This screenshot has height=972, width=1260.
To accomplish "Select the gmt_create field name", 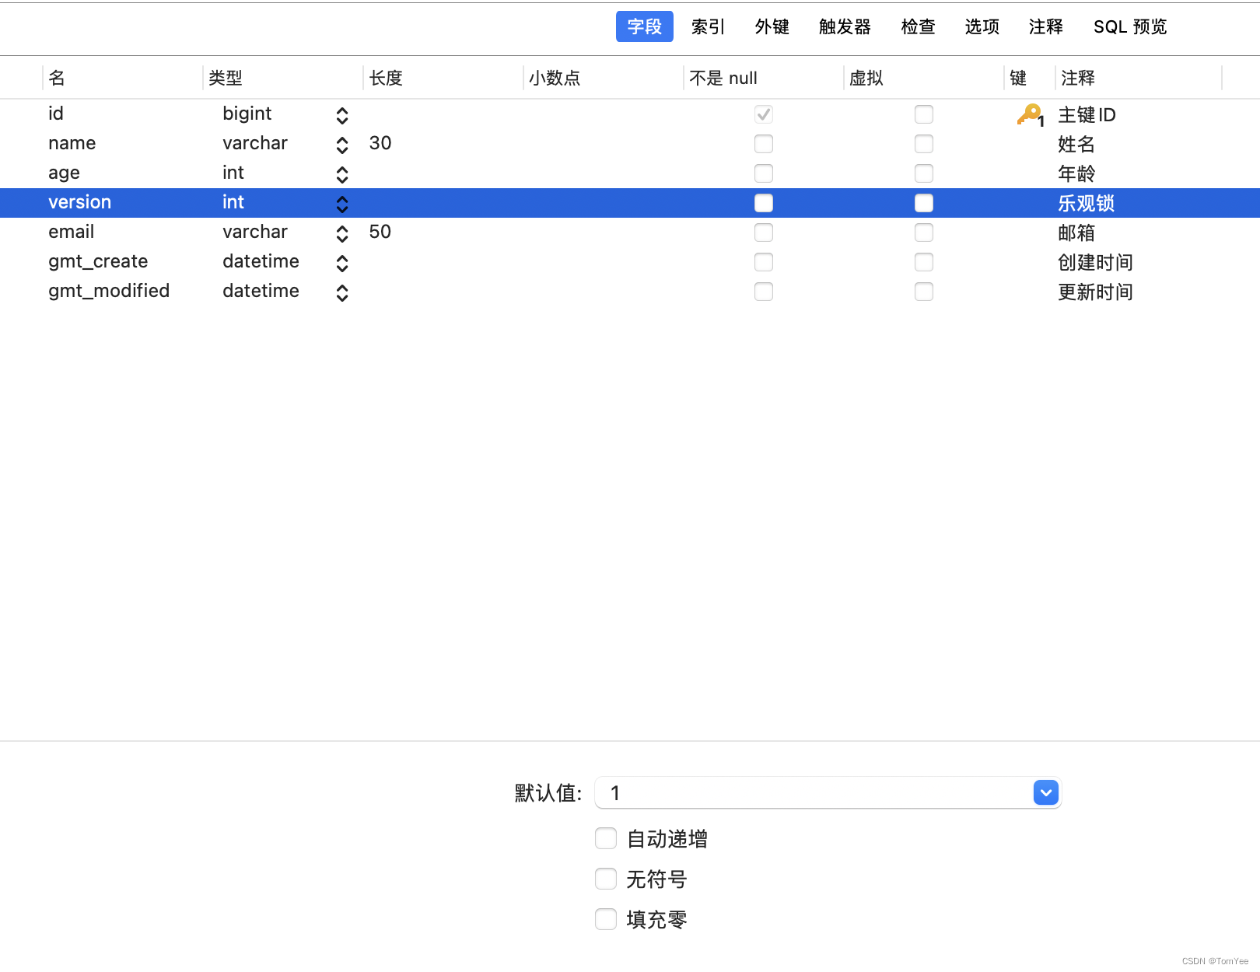I will [98, 261].
